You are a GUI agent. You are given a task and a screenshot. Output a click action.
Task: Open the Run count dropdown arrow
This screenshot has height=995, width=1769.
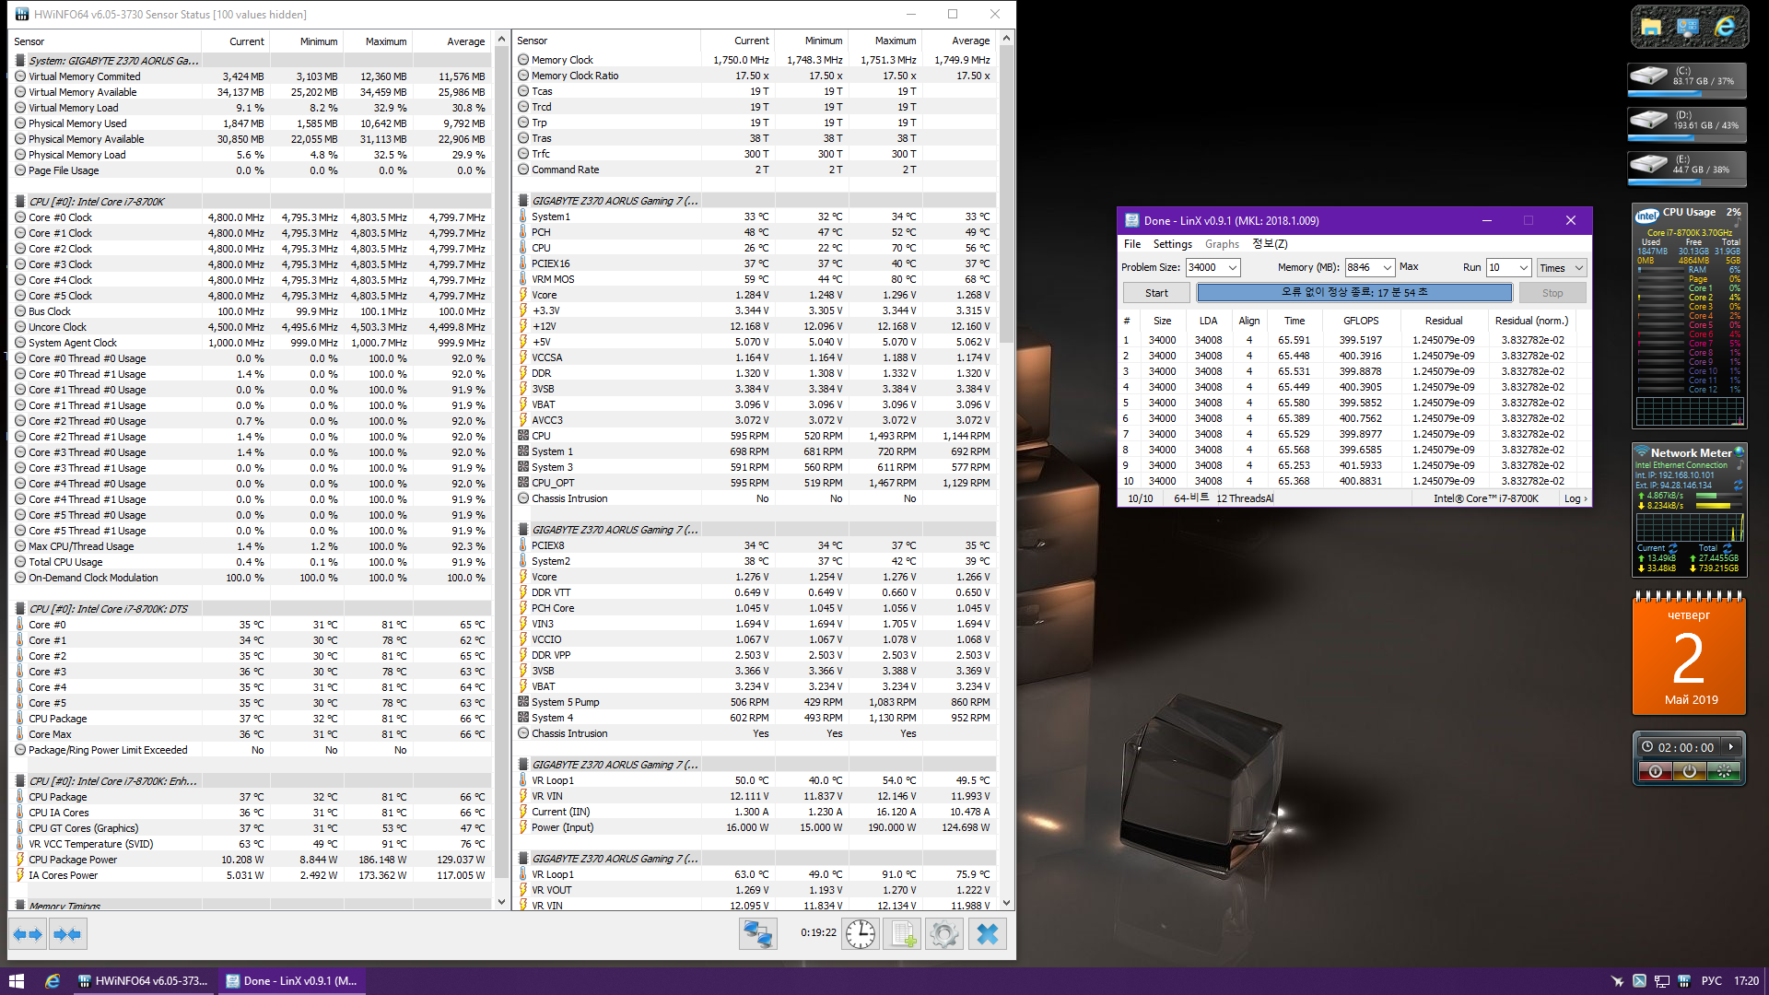tap(1523, 268)
